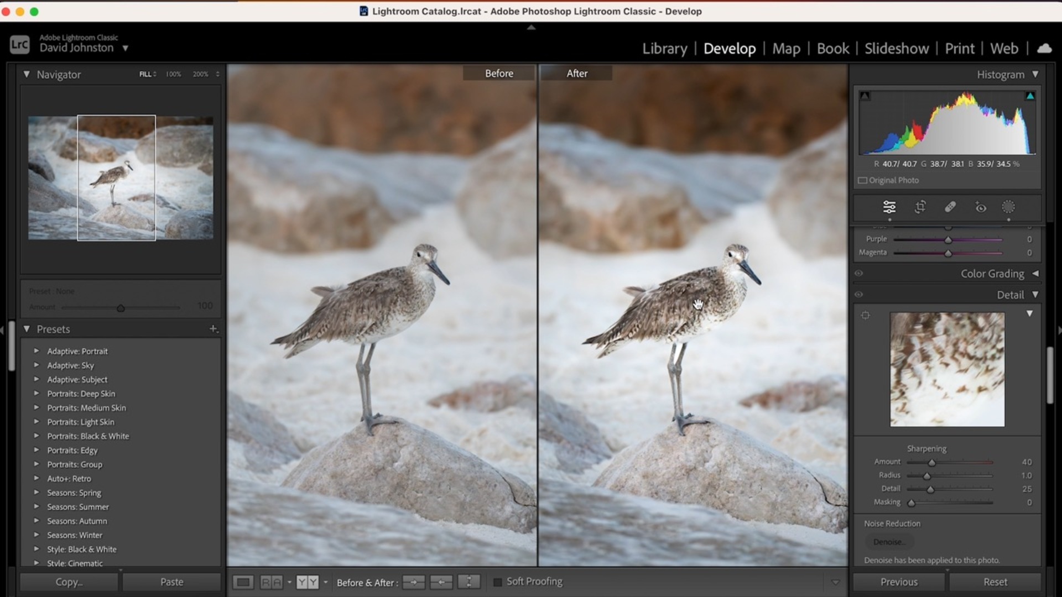Switch to Loupe view in the toolbar
Viewport: 1062px width, 597px height.
point(243,582)
